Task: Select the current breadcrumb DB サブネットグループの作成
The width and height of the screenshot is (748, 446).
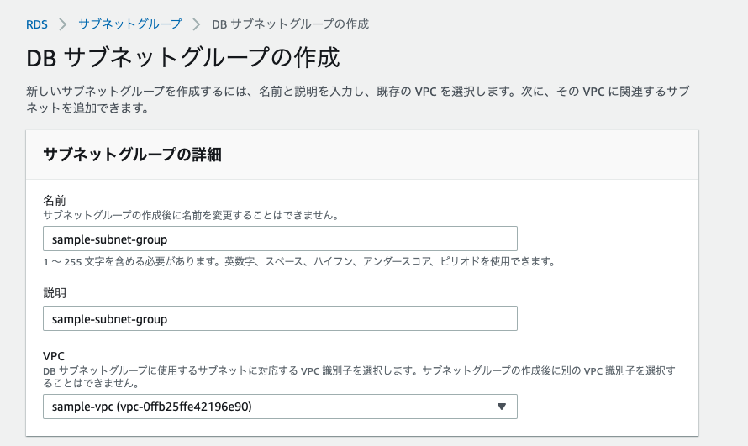Action: 290,24
